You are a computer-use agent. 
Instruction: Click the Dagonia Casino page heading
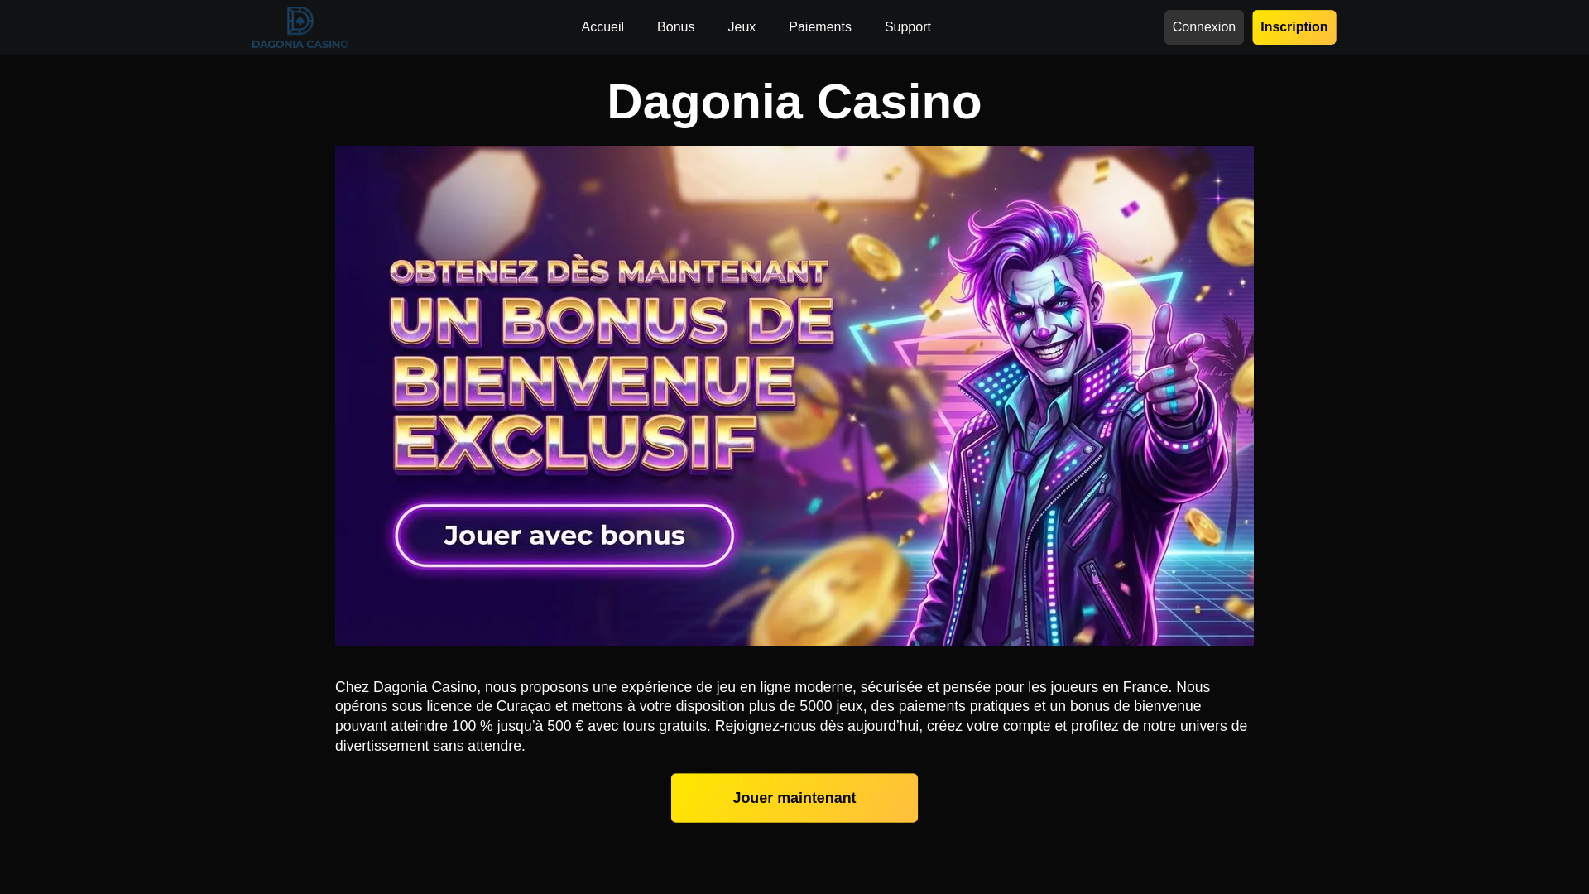click(794, 102)
